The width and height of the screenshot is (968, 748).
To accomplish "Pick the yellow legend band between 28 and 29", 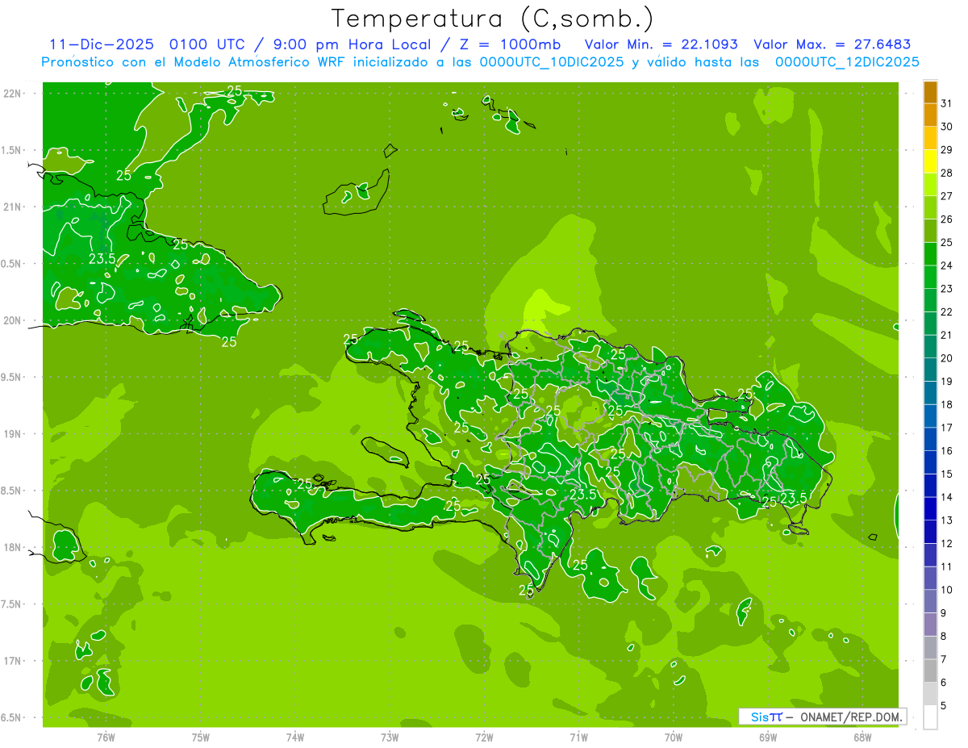I will pos(930,161).
